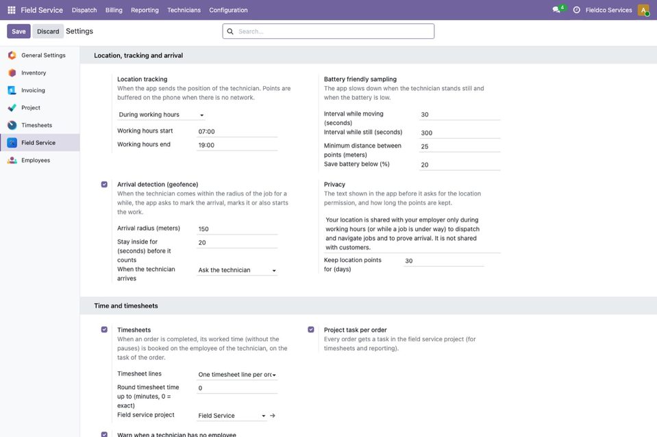Edit the Working hours start field
The width and height of the screenshot is (657, 437).
(x=237, y=132)
